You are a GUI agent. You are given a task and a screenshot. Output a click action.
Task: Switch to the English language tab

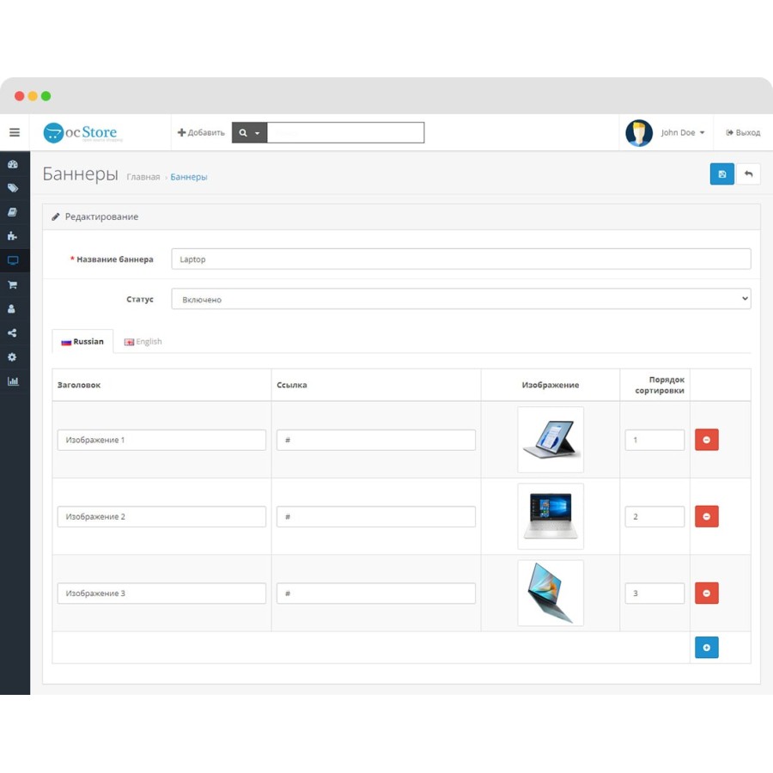143,341
